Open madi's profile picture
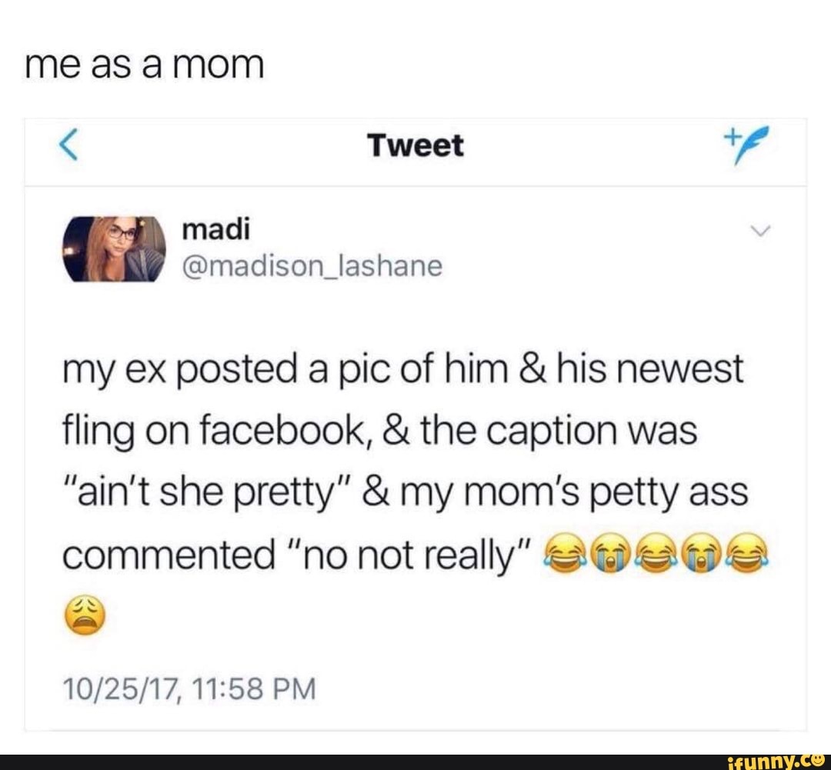The width and height of the screenshot is (831, 770). (115, 248)
